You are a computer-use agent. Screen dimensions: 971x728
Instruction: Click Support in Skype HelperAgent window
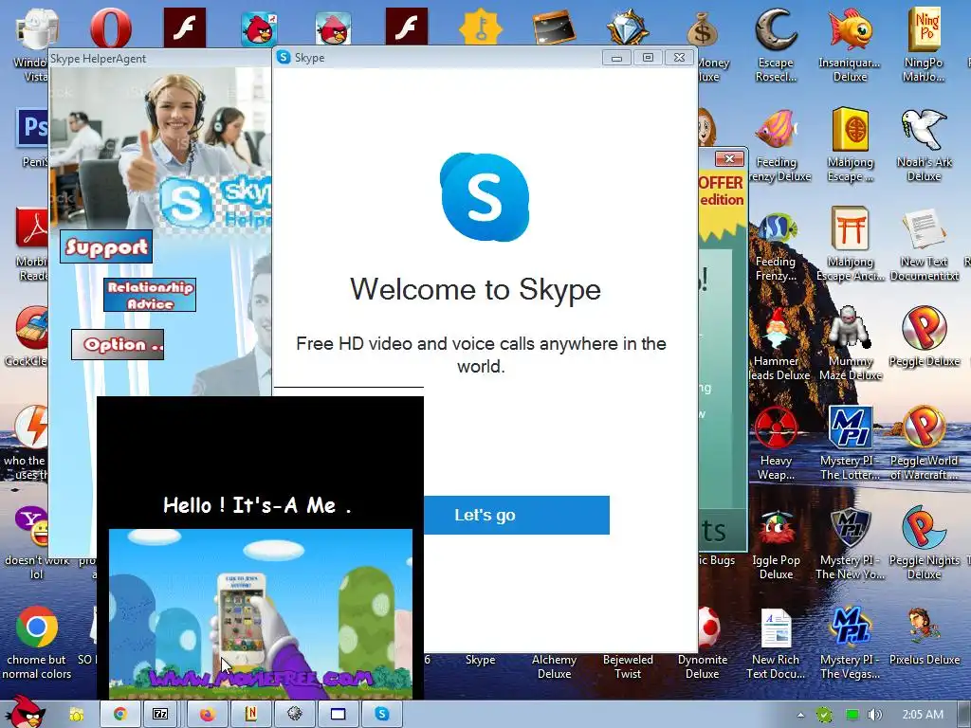pyautogui.click(x=106, y=247)
